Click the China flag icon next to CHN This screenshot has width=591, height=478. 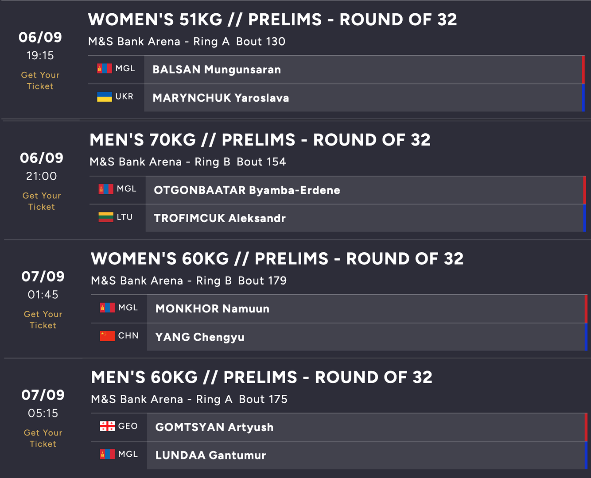tap(107, 336)
